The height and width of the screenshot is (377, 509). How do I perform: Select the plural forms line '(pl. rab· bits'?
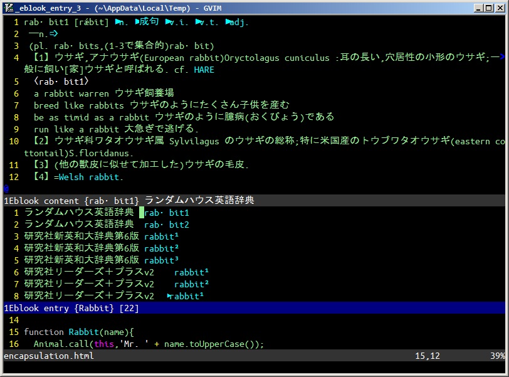[121, 46]
